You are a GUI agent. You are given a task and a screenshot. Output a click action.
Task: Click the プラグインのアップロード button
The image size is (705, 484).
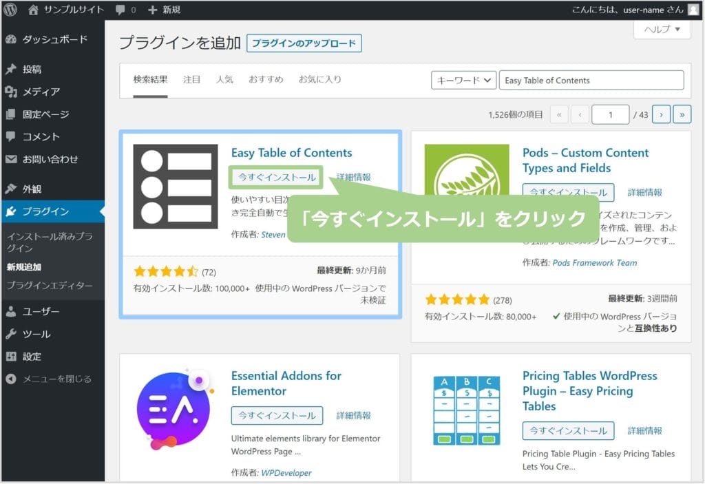click(304, 43)
